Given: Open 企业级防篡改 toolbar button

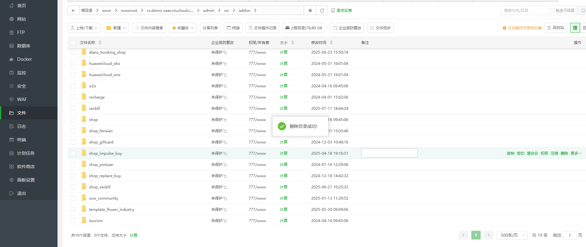Looking at the screenshot, I should 347,28.
